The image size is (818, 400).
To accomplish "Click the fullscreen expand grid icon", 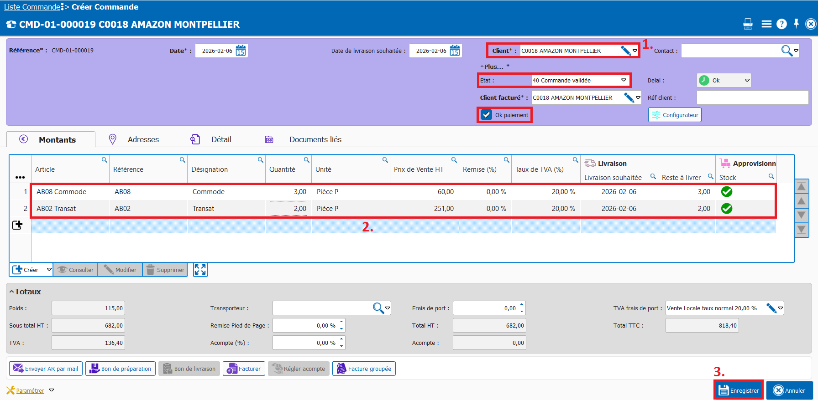I will point(200,270).
